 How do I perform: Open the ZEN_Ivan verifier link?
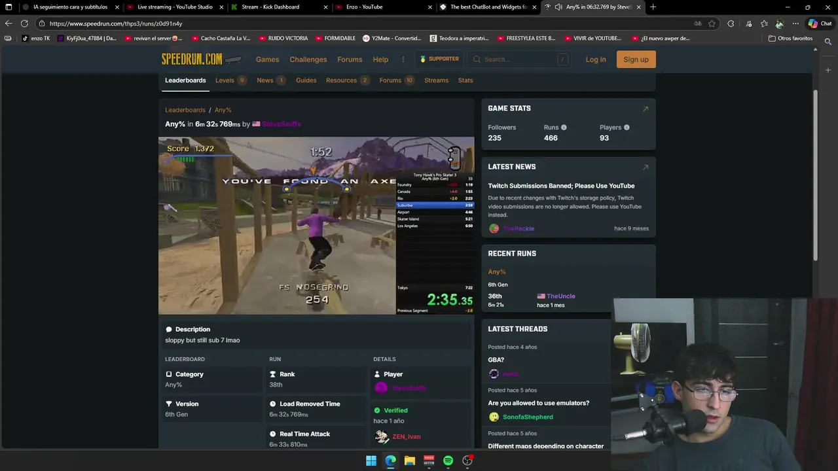point(406,437)
